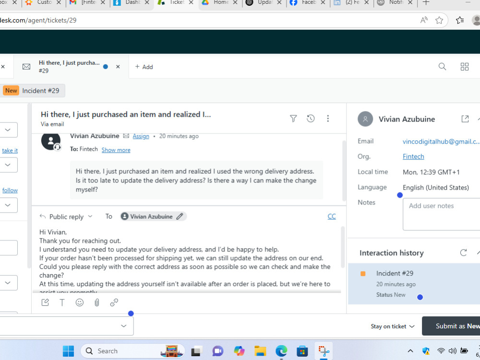Viewport: 480px width, 360px height.
Task: Open the ticket conversation filter icon
Action: [293, 119]
